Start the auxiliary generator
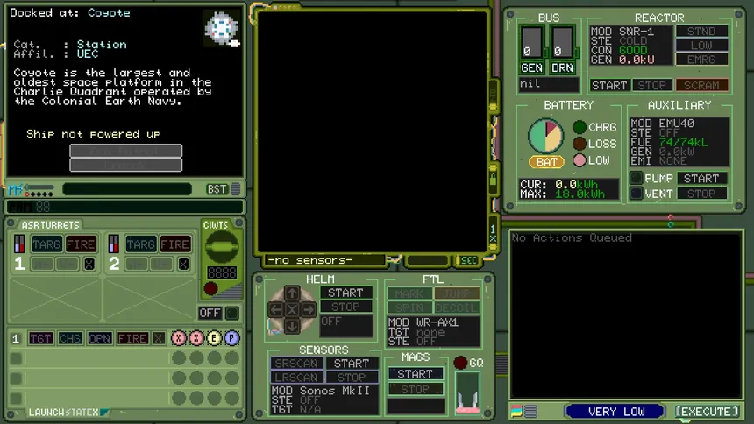This screenshot has width=754, height=424. tap(701, 179)
